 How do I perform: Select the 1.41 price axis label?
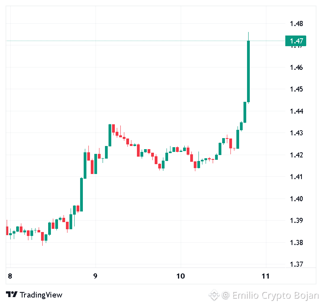click(296, 177)
